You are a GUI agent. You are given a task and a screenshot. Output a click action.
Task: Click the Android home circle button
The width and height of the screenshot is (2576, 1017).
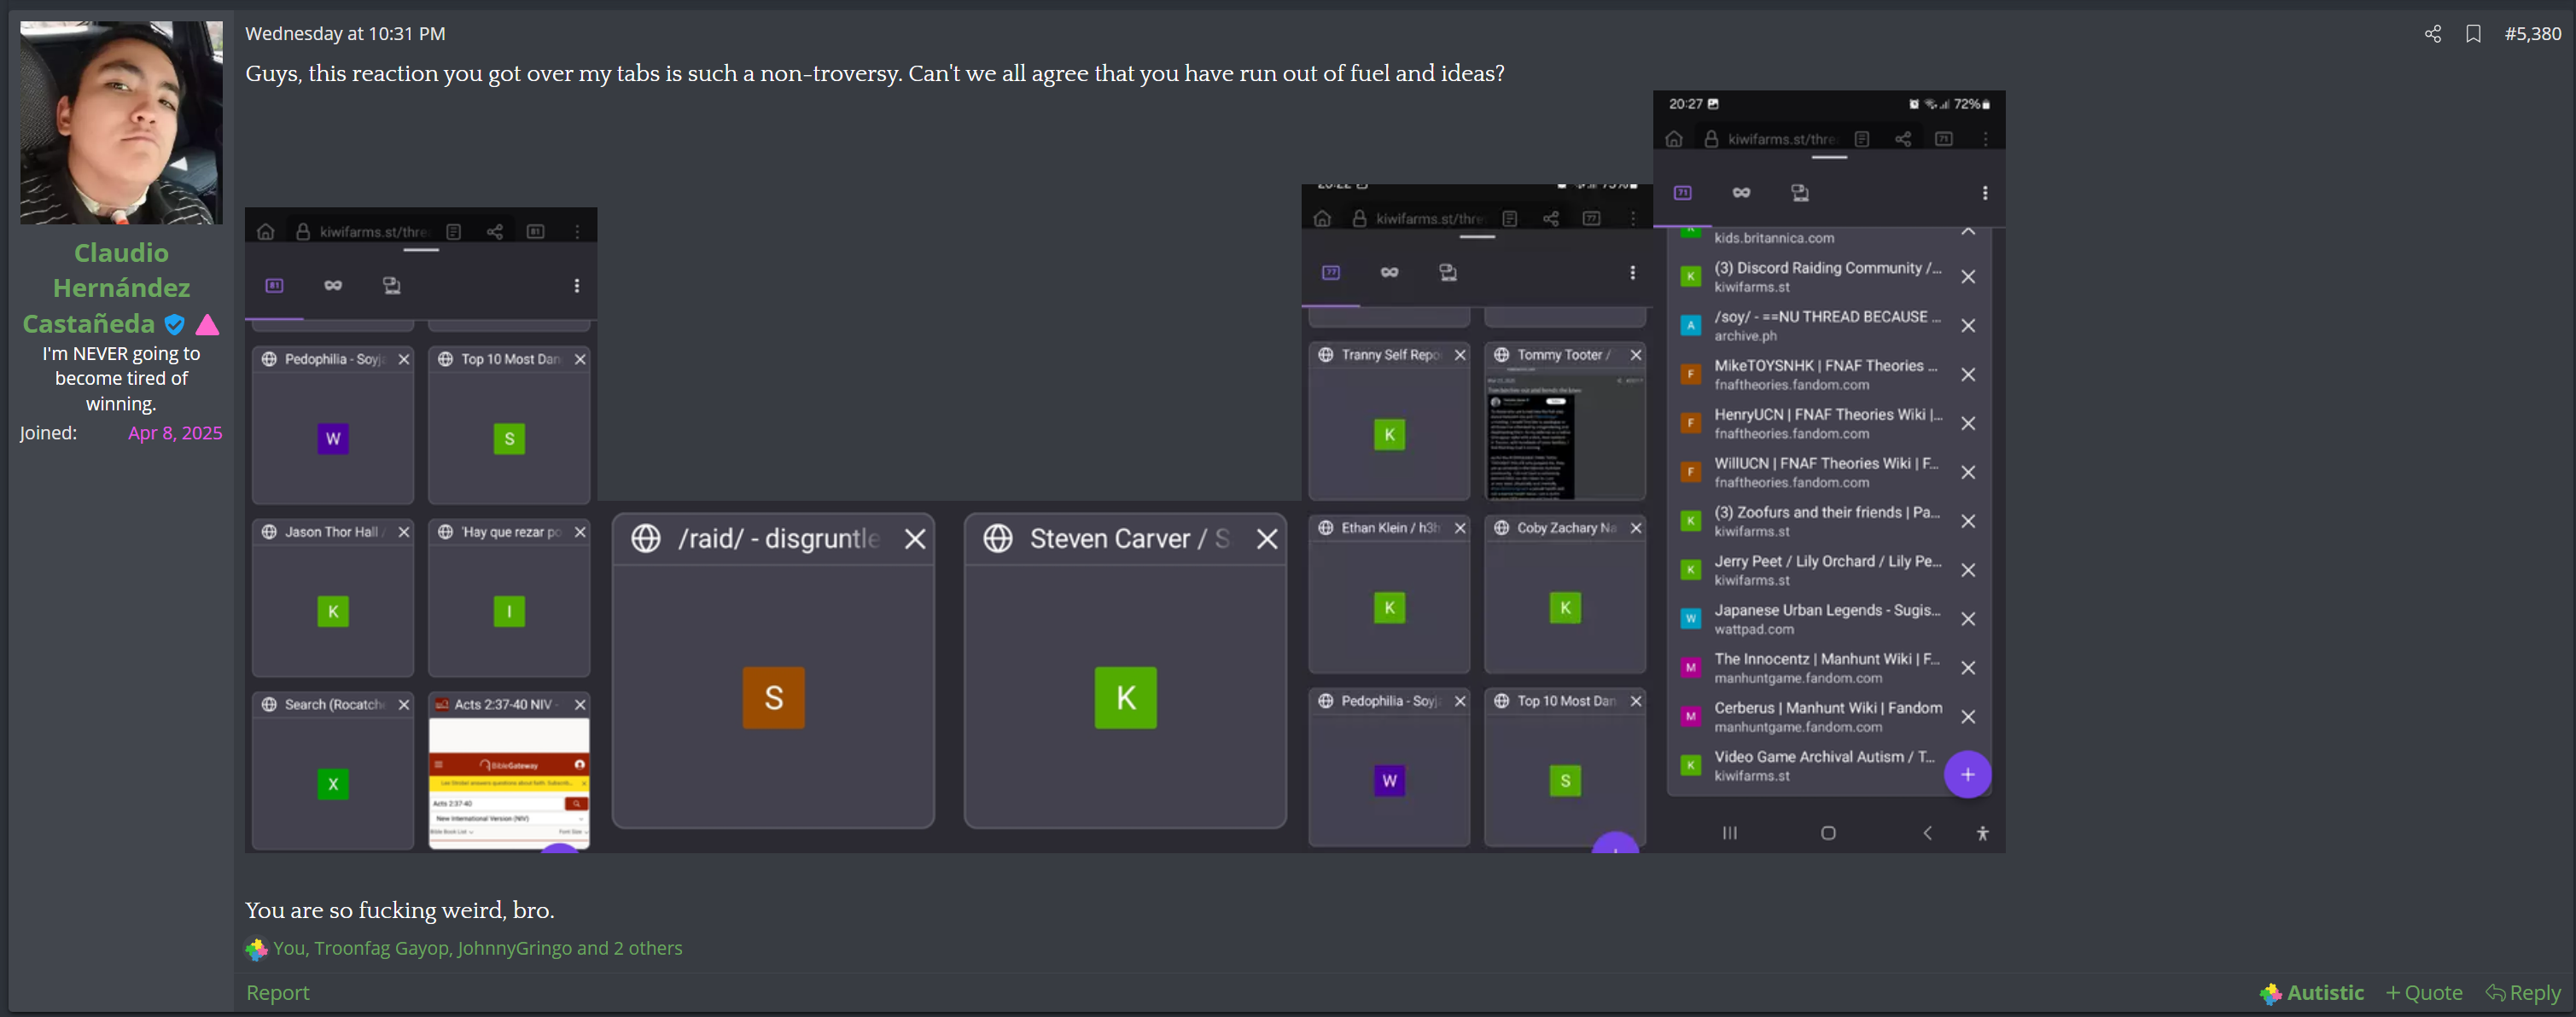click(x=1828, y=833)
